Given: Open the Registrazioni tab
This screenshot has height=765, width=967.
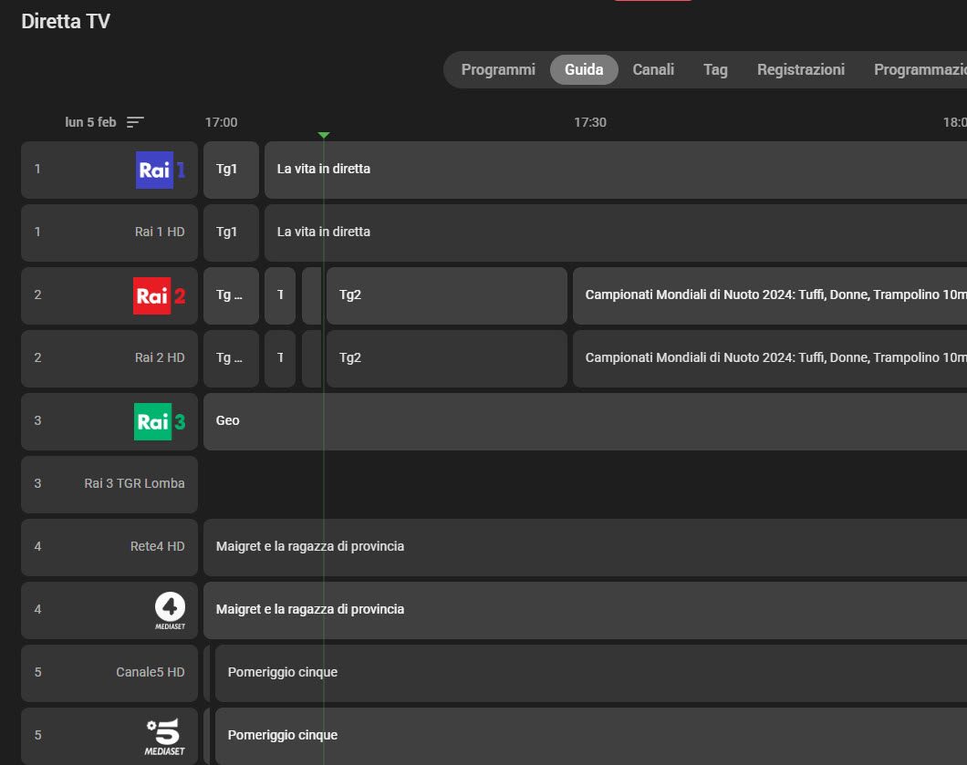Looking at the screenshot, I should pyautogui.click(x=800, y=69).
